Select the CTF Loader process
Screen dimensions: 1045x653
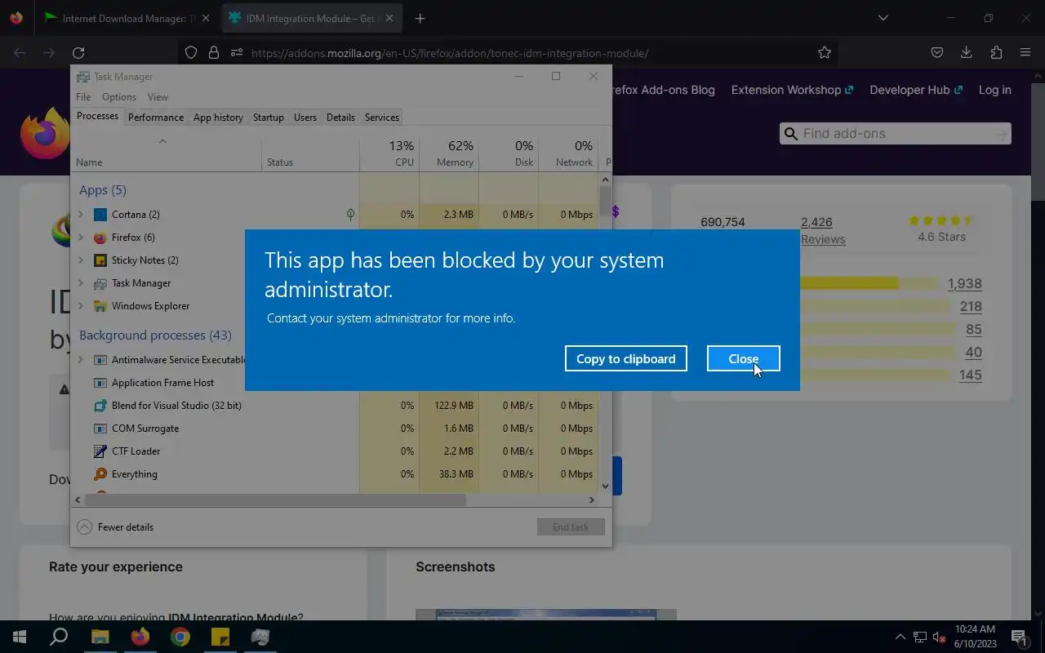click(x=136, y=451)
